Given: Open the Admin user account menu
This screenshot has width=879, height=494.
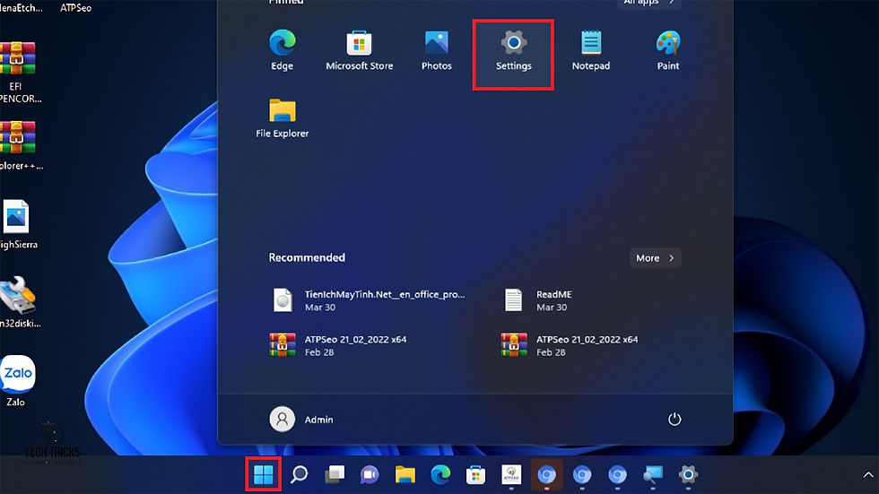Looking at the screenshot, I should point(302,419).
